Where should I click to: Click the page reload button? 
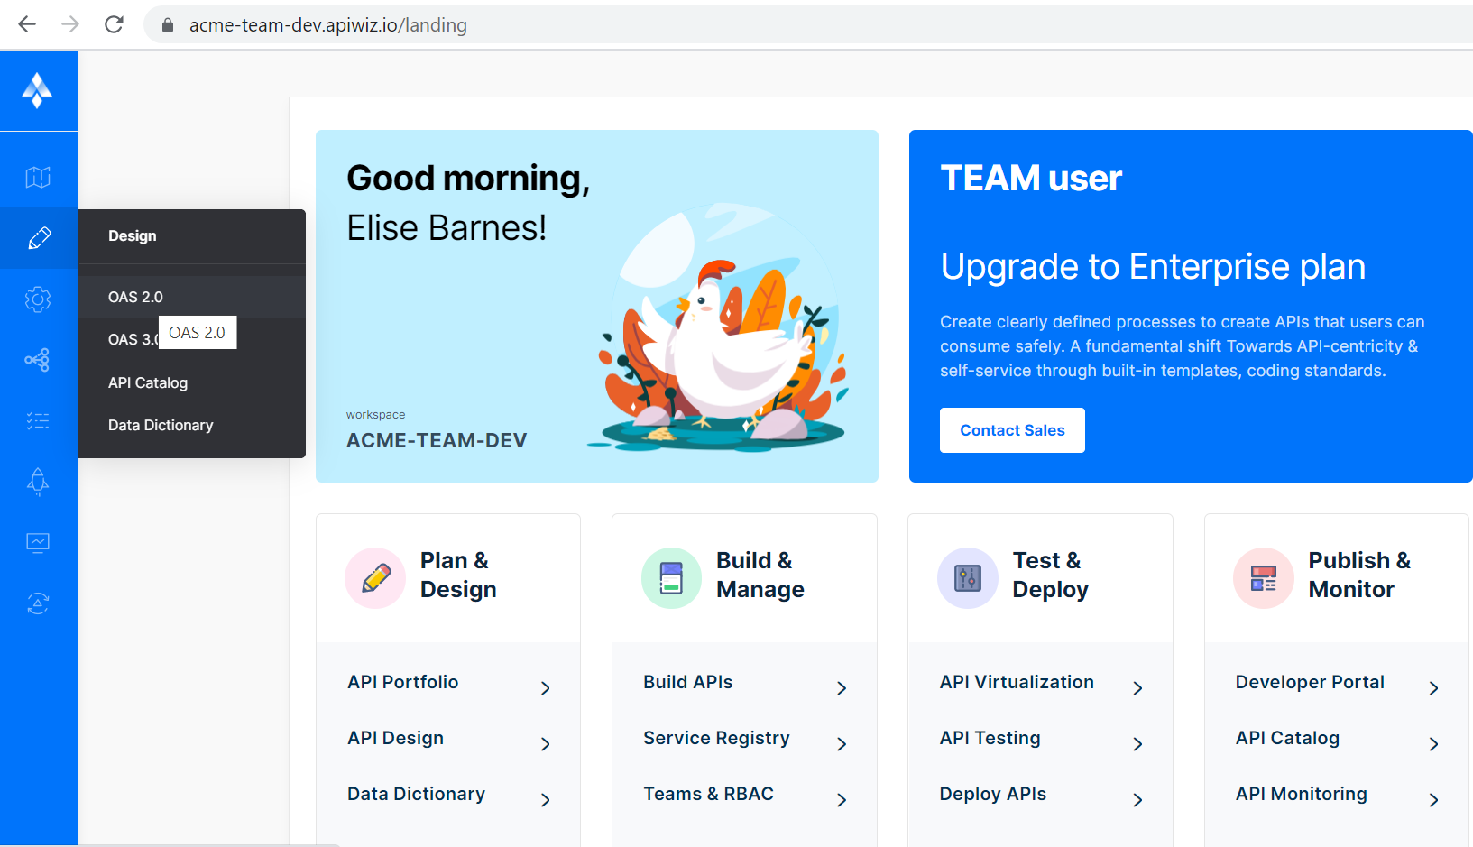(x=114, y=24)
